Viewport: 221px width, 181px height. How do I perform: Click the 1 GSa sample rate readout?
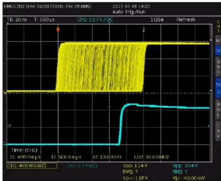[157, 19]
